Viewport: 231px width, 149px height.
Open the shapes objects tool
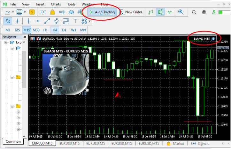(x=84, y=21)
